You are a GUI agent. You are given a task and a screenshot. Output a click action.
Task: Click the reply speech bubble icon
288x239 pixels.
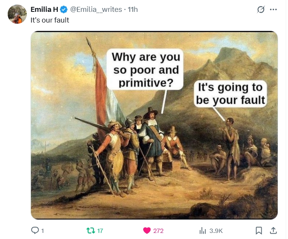coord(35,230)
